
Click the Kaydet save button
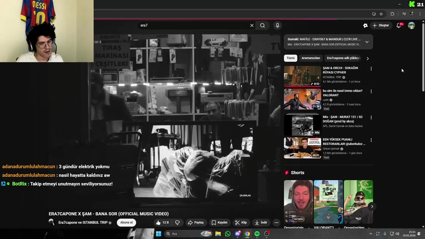[219, 223]
